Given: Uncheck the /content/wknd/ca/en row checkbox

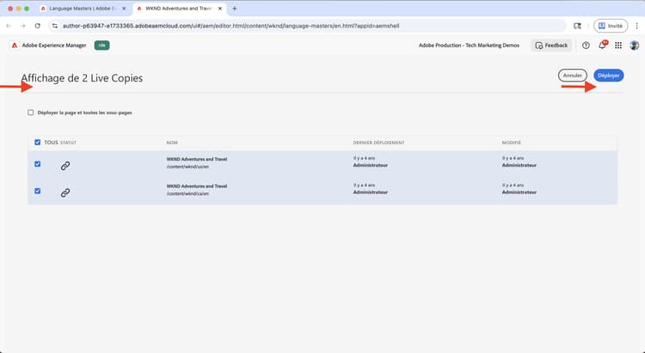Looking at the screenshot, I should pyautogui.click(x=38, y=191).
